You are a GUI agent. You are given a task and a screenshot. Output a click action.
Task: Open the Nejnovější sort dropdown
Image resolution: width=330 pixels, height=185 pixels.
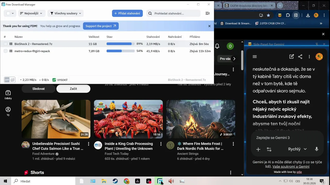pos(31,13)
